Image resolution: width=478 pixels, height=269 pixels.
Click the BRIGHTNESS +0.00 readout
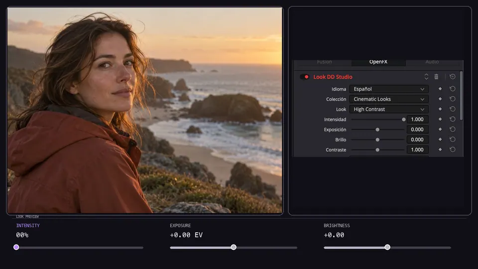[x=334, y=235]
